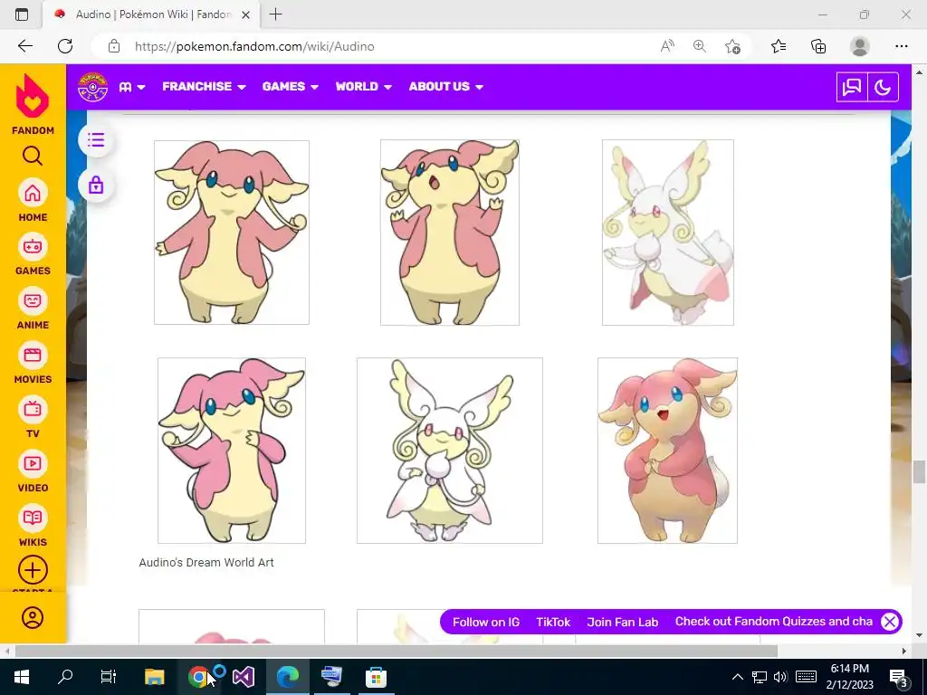This screenshot has height=695, width=927.
Task: Open 3D Audino render thumbnail
Action: click(667, 451)
